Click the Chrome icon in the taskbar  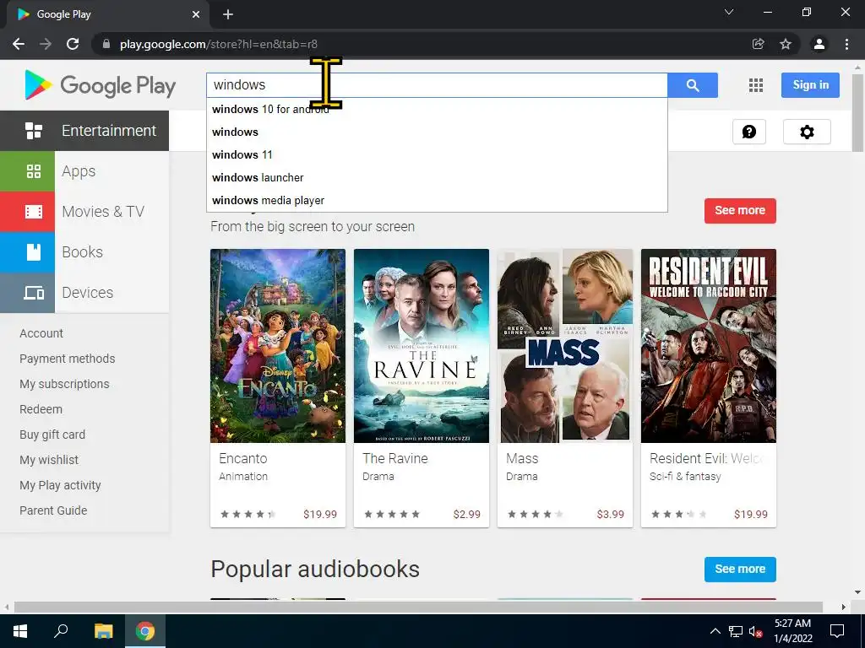click(145, 631)
